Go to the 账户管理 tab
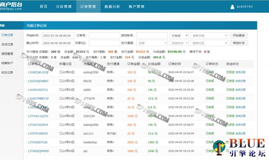This screenshot has width=269, height=160. 136,6
